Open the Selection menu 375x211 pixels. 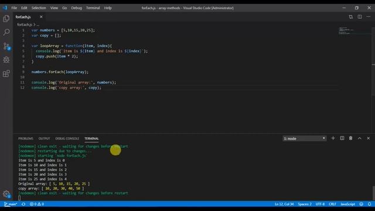pos(39,8)
